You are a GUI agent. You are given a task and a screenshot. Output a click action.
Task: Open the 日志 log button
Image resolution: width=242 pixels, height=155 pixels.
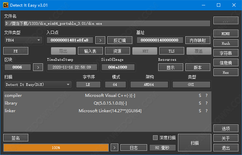pos(134,148)
